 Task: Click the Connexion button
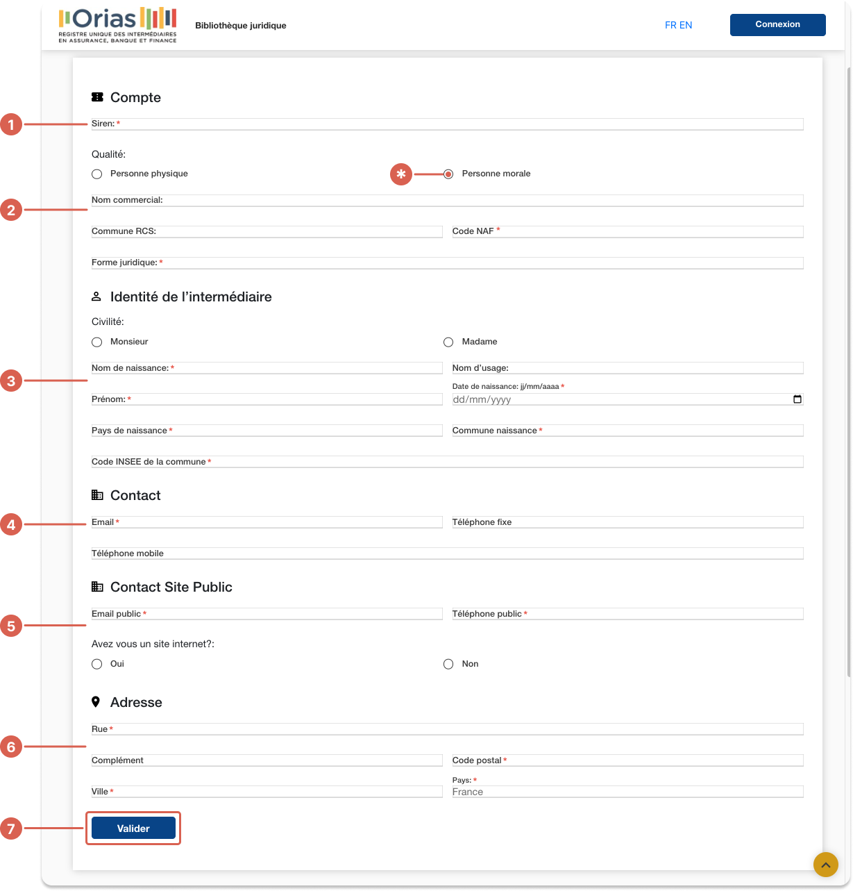tap(777, 24)
